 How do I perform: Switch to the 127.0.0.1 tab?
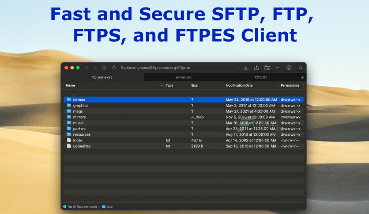pyautogui.click(x=261, y=77)
